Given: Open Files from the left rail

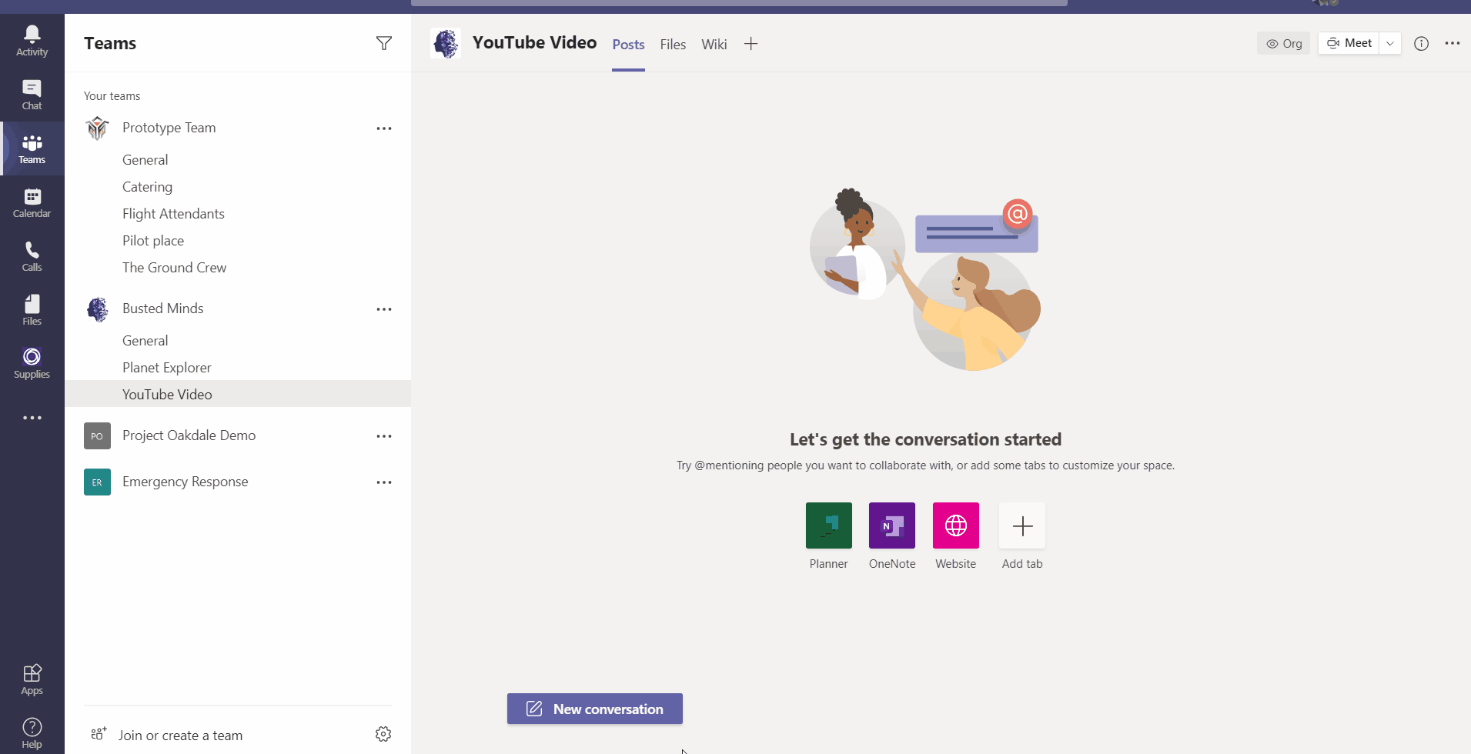Looking at the screenshot, I should 32,309.
